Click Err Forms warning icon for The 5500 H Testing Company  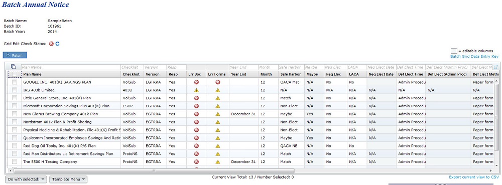click(218, 162)
